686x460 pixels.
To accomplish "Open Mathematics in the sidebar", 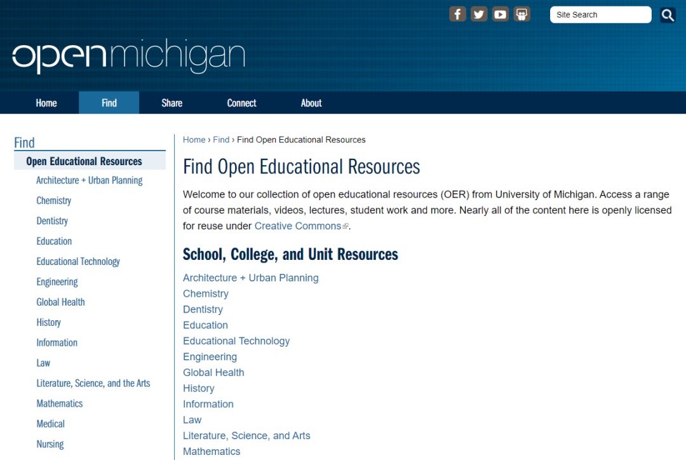I will (x=60, y=403).
